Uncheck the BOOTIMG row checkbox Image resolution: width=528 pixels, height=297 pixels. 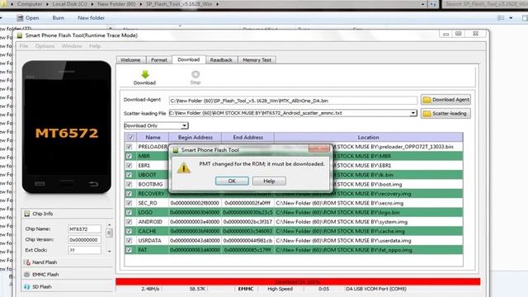[129, 185]
